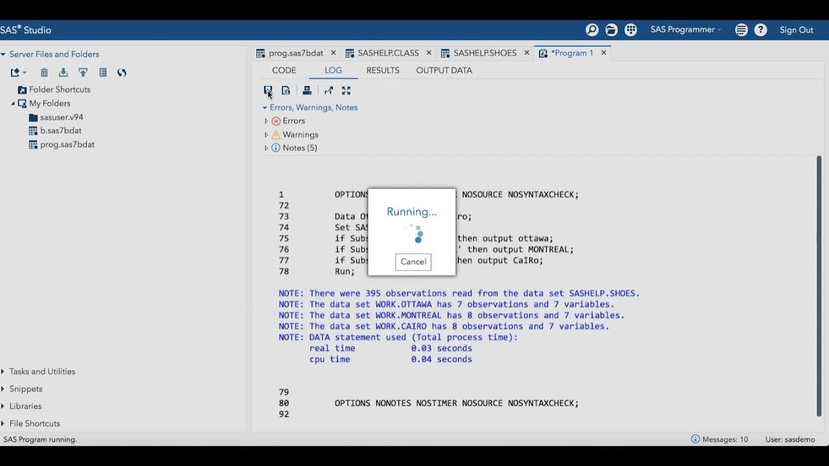Switch to the SASHELP.SHOES tab
The image size is (829, 466).
pos(485,53)
